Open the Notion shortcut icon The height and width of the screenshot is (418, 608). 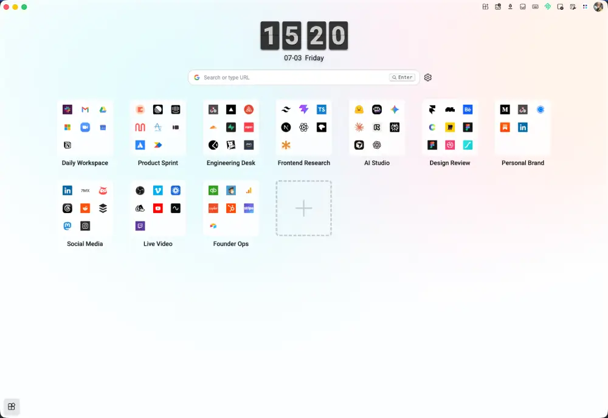click(67, 145)
